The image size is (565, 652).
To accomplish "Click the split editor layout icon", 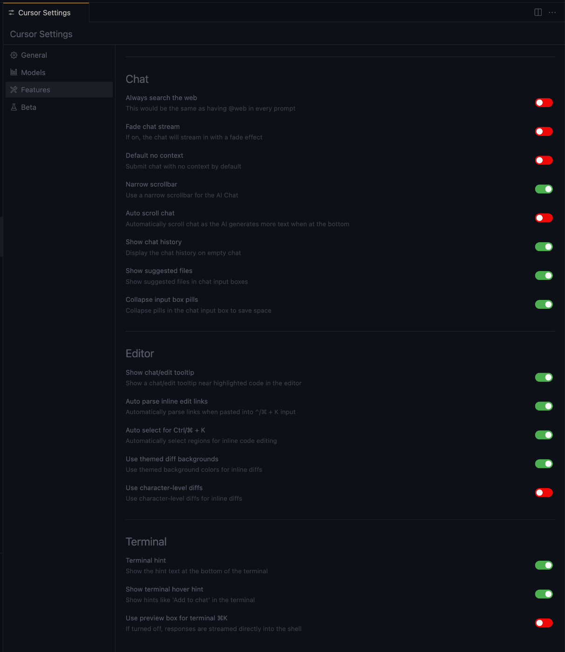I will (538, 13).
